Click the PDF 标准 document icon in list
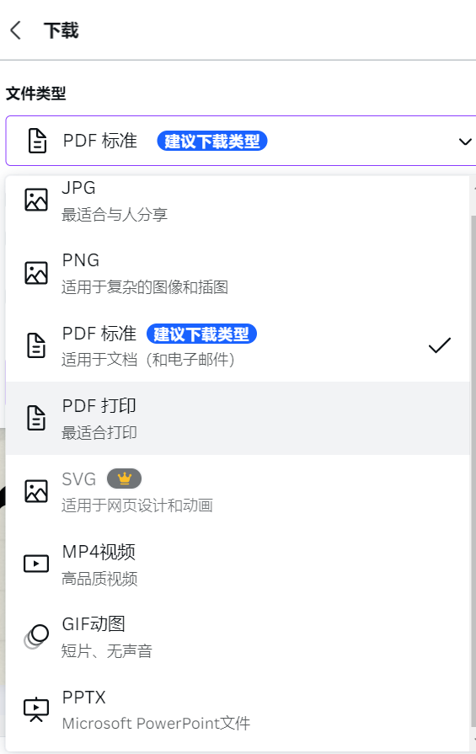Image resolution: width=476 pixels, height=754 pixels. [x=36, y=345]
